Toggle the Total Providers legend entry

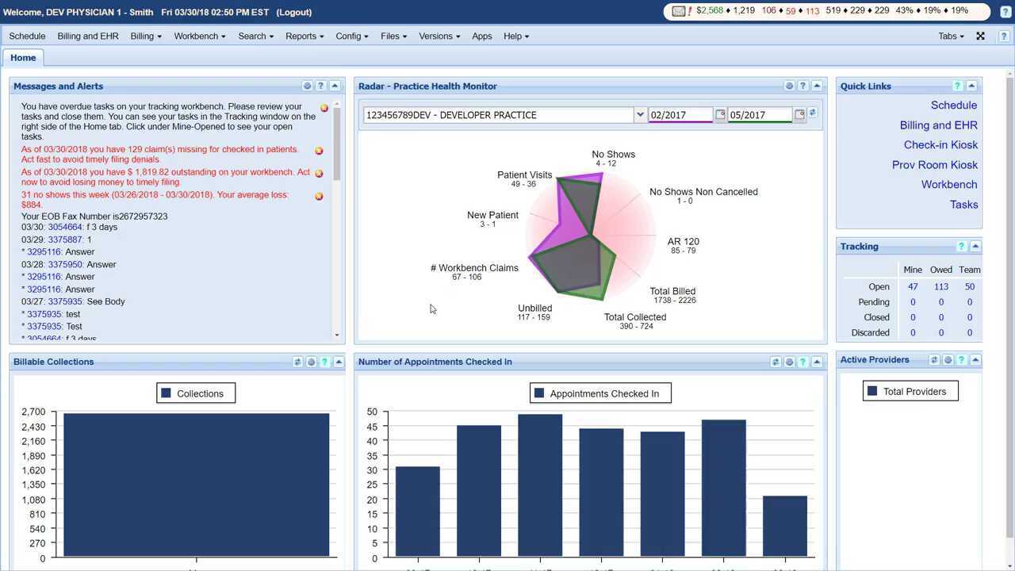point(910,392)
